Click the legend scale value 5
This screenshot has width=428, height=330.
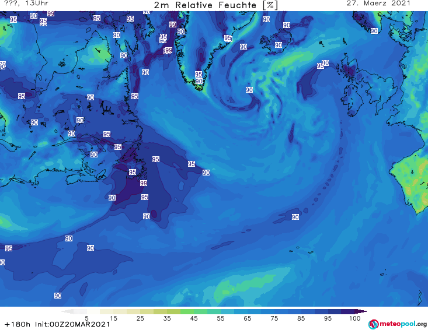[x=86, y=318]
